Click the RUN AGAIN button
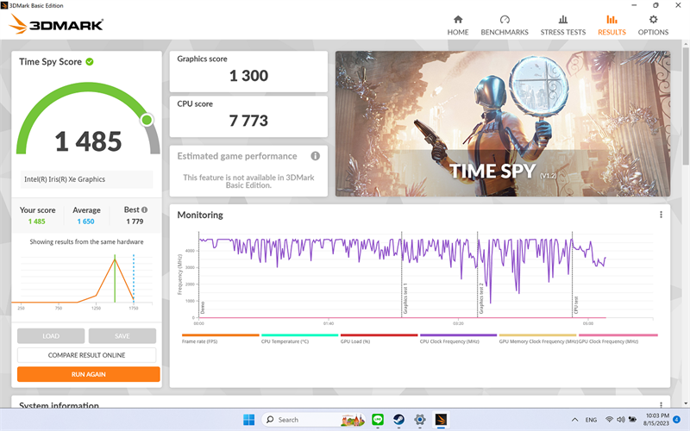The height and width of the screenshot is (431, 690). point(89,374)
